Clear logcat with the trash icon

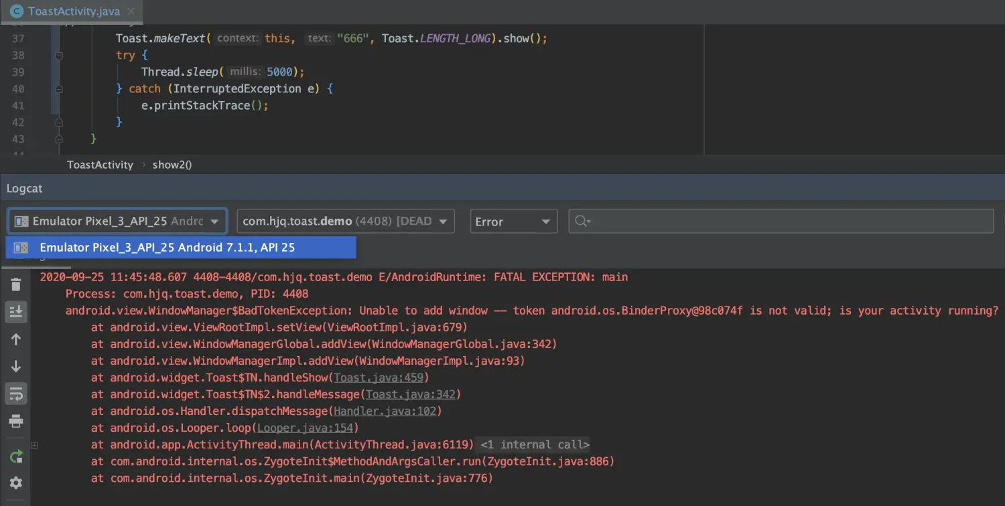[16, 284]
